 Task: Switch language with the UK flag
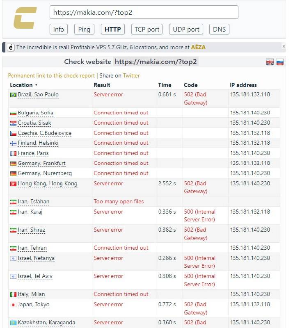pyautogui.click(x=270, y=62)
